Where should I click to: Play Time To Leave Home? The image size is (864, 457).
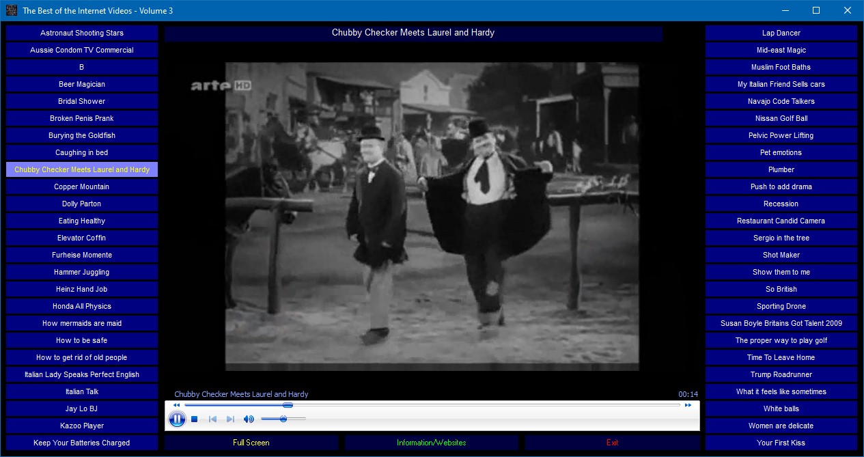coord(781,357)
